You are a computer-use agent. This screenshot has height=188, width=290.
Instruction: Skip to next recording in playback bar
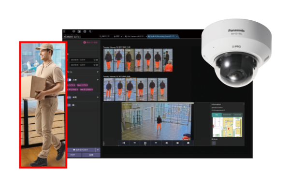pyautogui.click(x=167, y=143)
